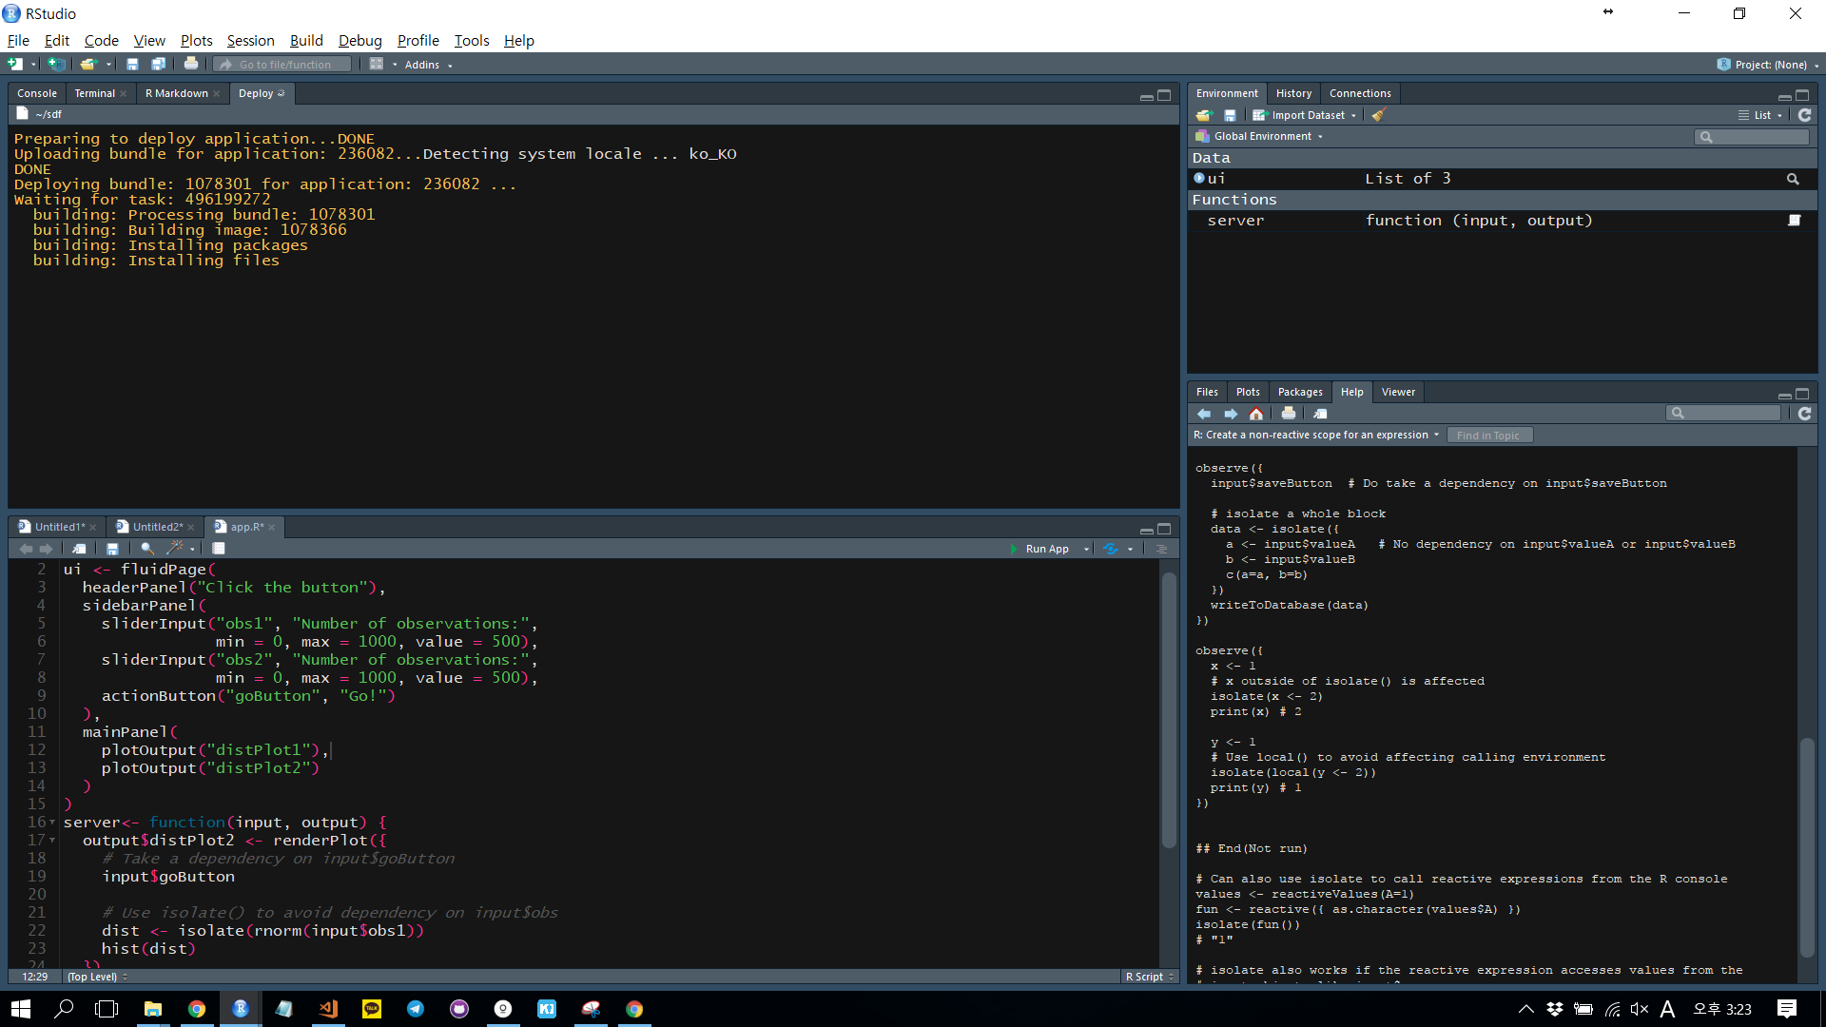Expand the ui list object
The width and height of the screenshot is (1826, 1027).
click(x=1199, y=179)
